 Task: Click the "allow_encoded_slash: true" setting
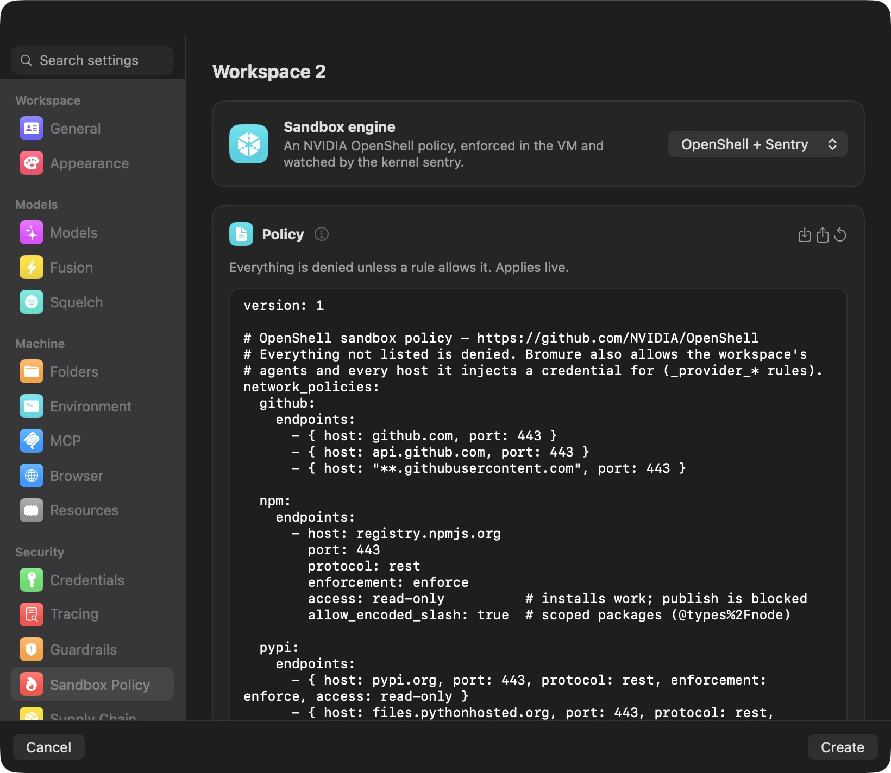[409, 615]
